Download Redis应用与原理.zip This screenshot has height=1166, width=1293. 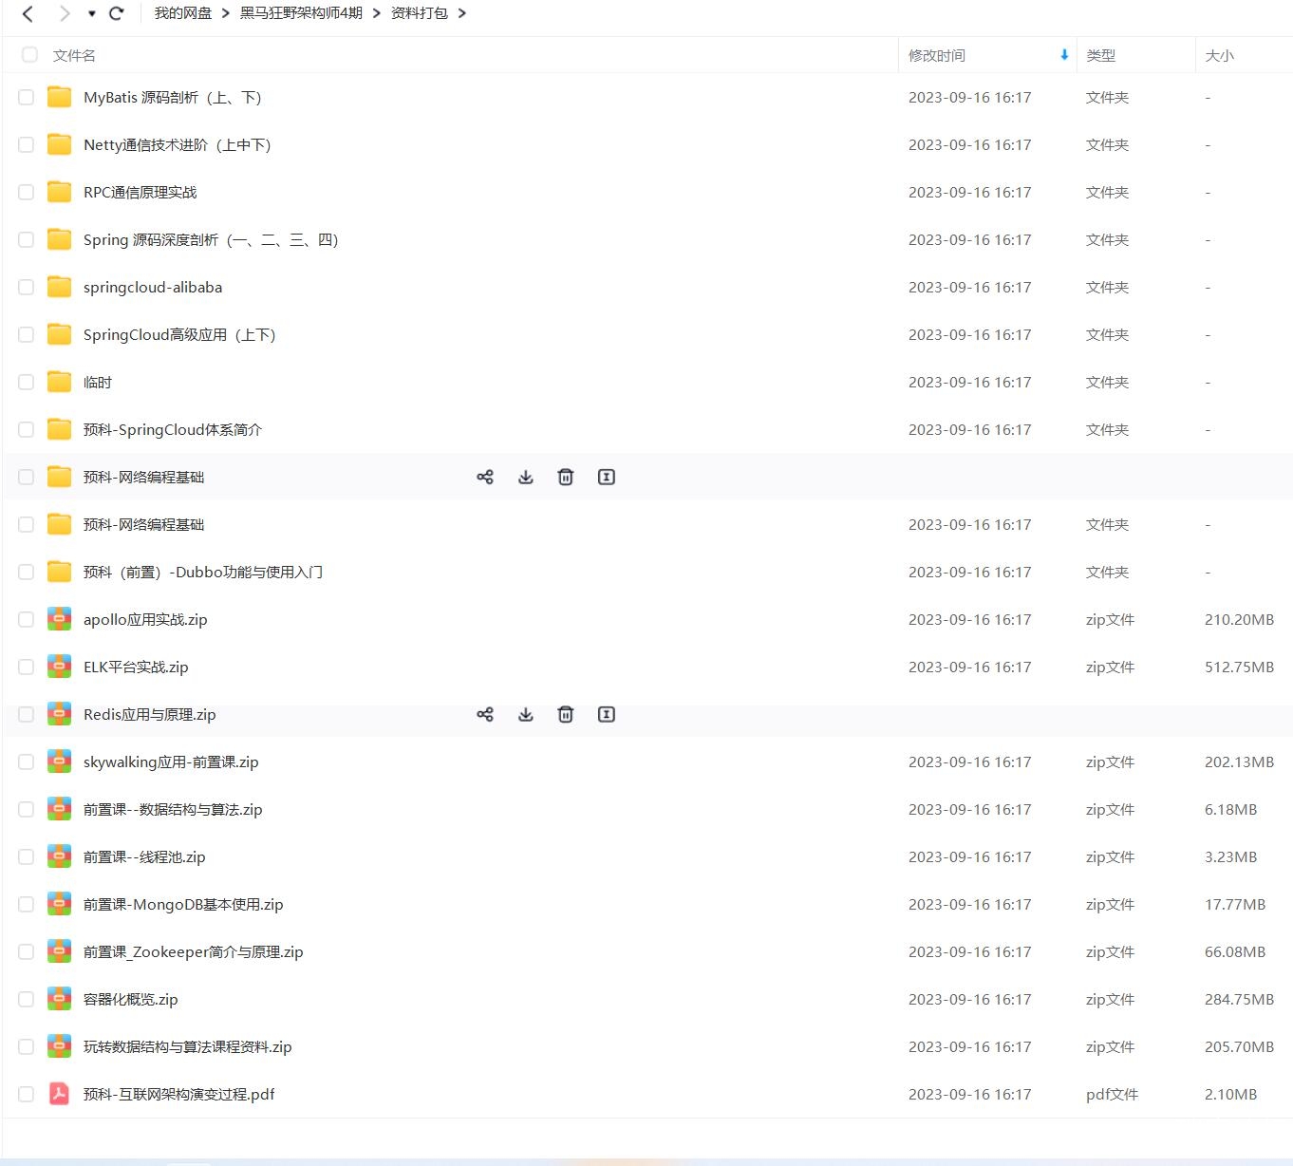click(x=526, y=714)
